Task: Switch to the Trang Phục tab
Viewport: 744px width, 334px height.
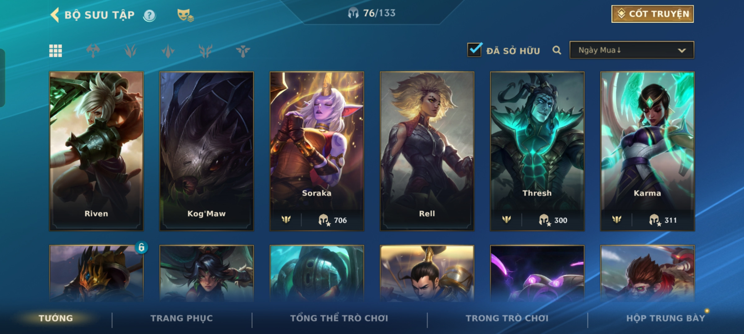Action: click(182, 318)
